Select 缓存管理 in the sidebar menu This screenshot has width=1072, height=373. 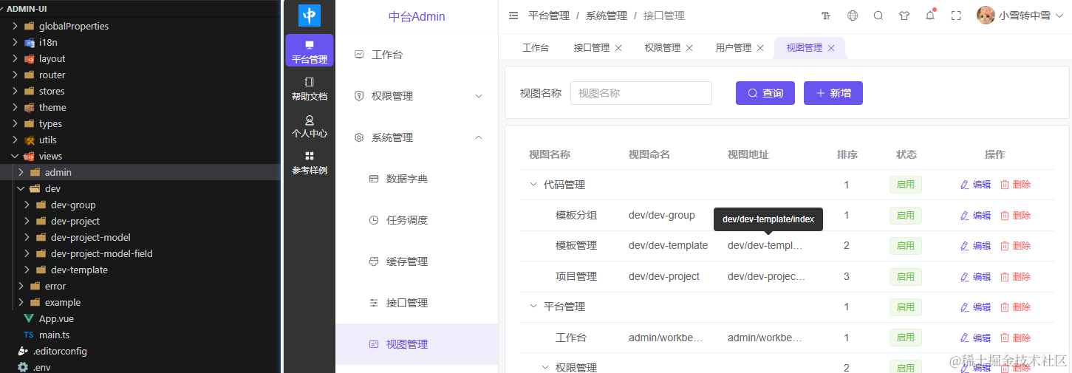tap(417, 261)
